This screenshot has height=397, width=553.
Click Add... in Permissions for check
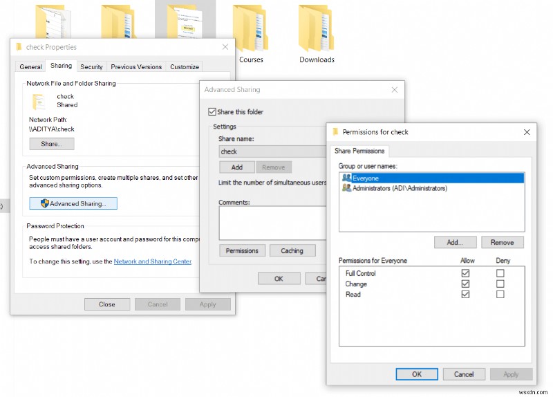click(455, 243)
